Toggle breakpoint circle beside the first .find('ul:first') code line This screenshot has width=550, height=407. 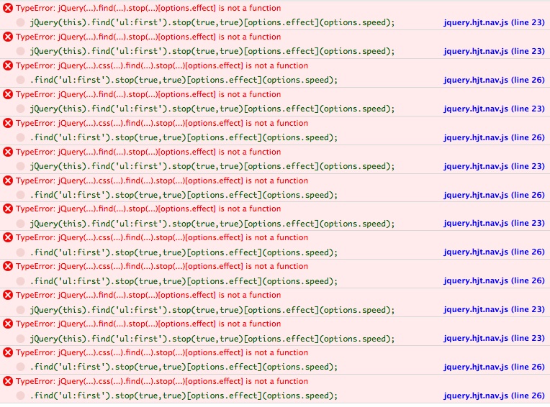pyautogui.click(x=20, y=80)
